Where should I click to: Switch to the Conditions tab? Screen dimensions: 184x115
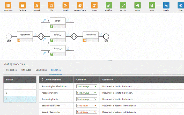coord(41,70)
